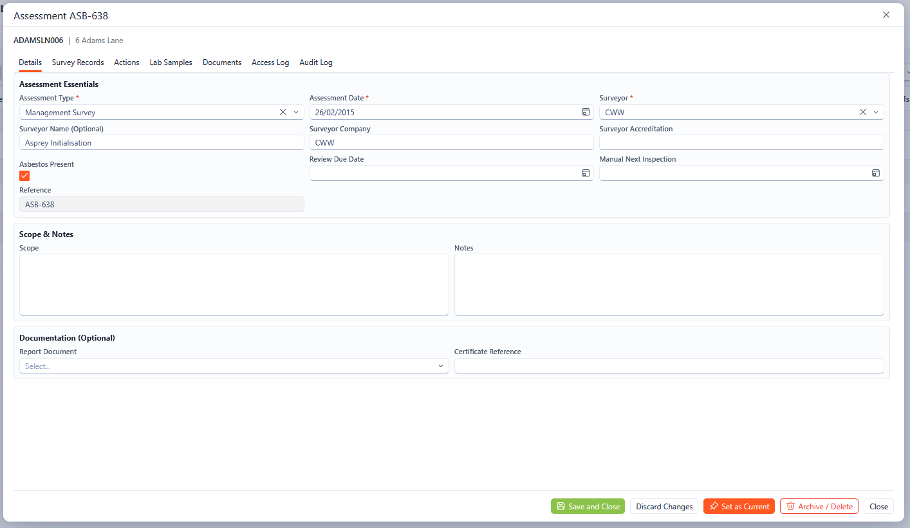Open the Manual Next Inspection calendar icon
The image size is (910, 528).
coord(875,173)
